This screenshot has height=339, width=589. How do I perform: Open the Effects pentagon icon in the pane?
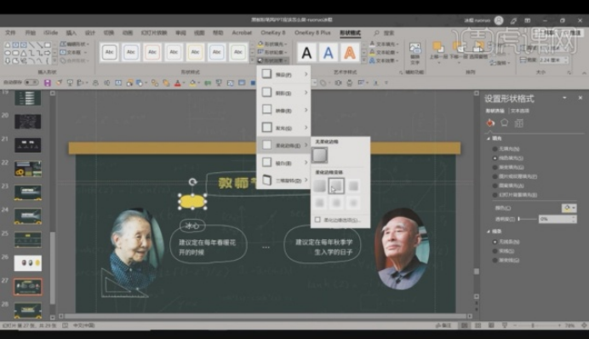pos(504,123)
